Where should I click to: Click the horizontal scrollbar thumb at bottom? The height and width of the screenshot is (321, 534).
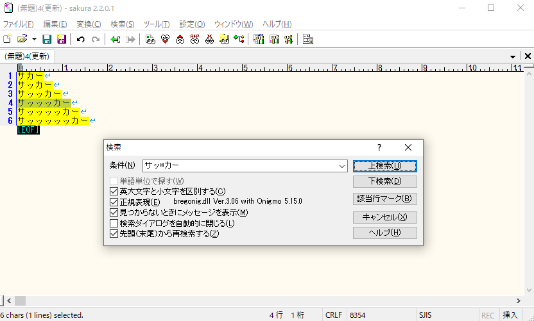point(21,300)
